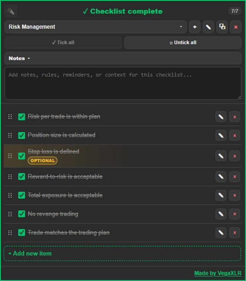The image size is (246, 281).
Task: Edit the Trade matches the trading plan item
Action: (x=221, y=233)
